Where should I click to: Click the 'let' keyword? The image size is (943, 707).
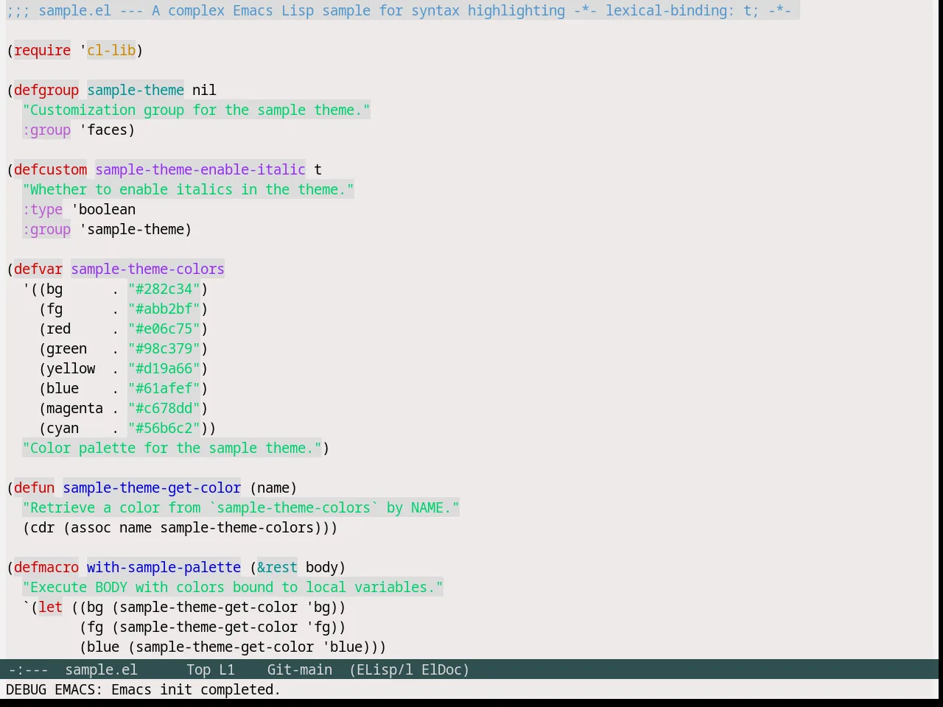50,607
